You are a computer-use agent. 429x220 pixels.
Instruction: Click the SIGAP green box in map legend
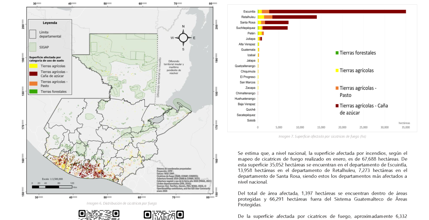pos(33,47)
